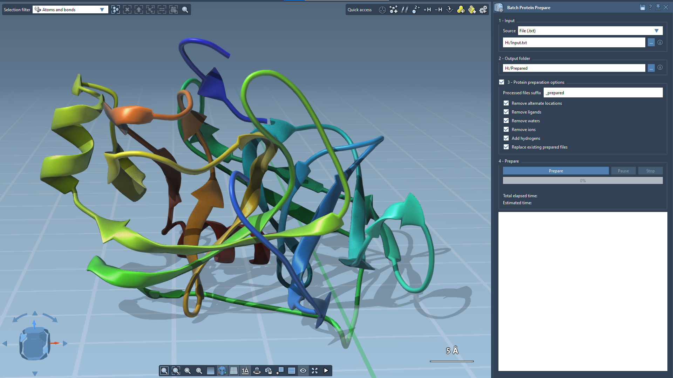Click the Remove hydrogens (−H) quick access icon
The image size is (673, 378).
click(438, 10)
